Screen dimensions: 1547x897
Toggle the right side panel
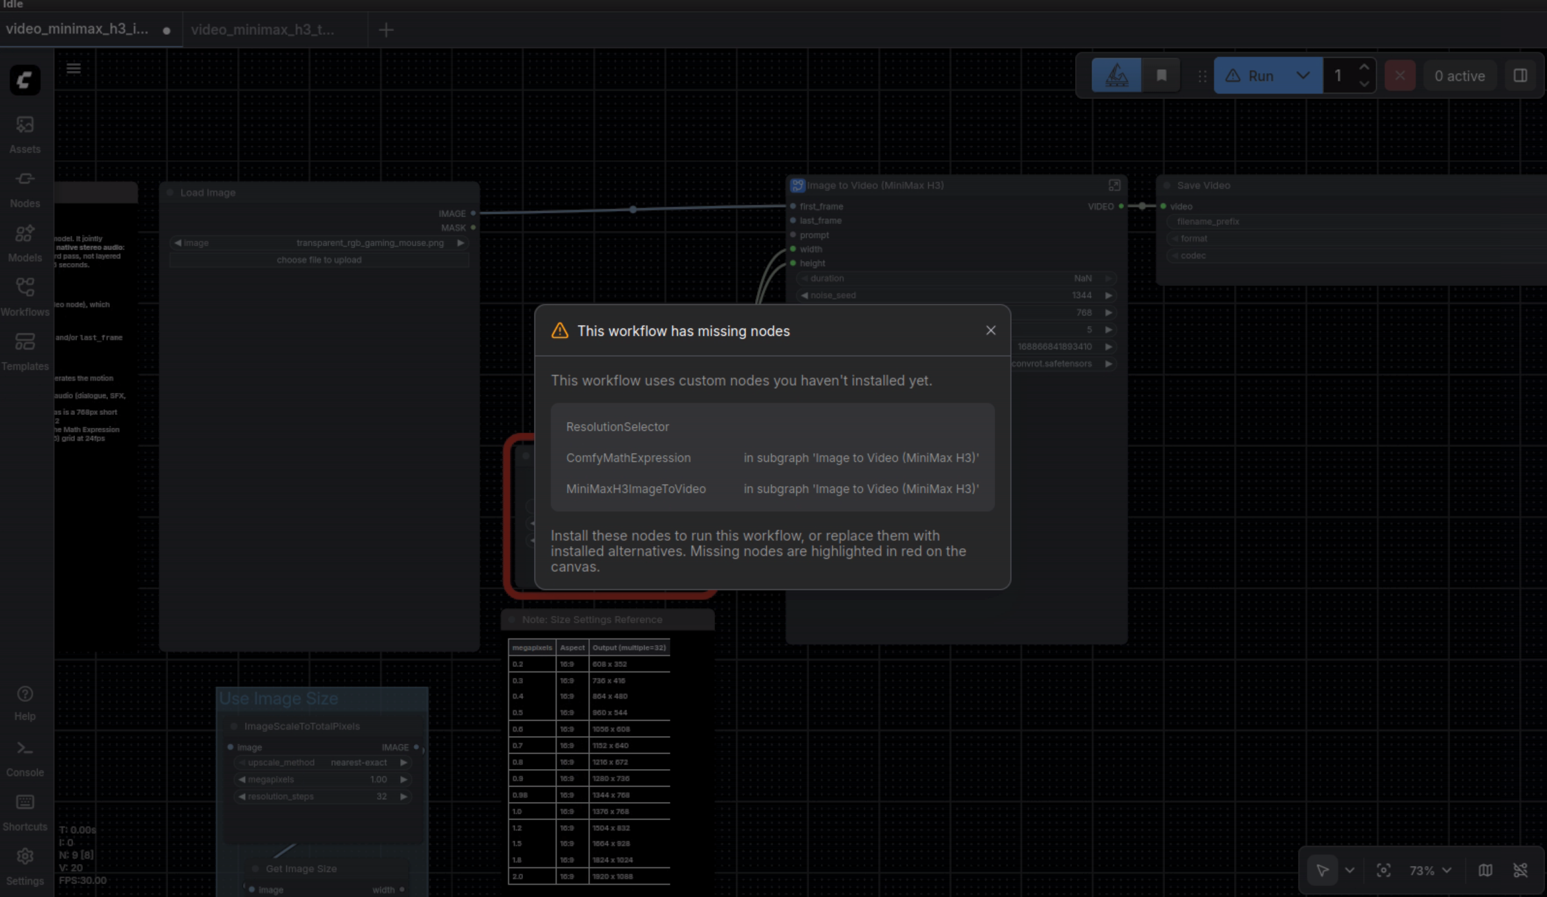click(x=1520, y=76)
